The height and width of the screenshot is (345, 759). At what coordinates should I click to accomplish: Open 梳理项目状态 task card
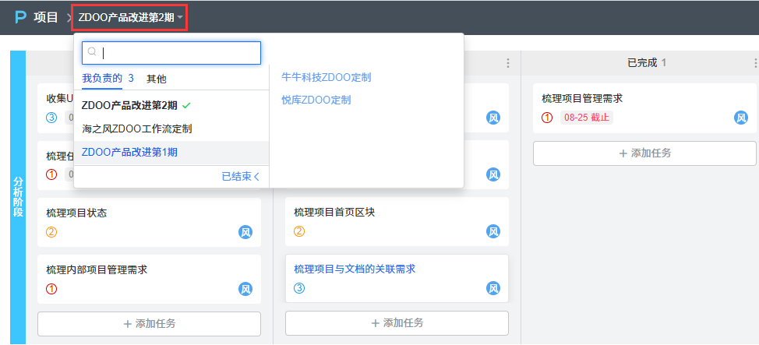click(149, 222)
